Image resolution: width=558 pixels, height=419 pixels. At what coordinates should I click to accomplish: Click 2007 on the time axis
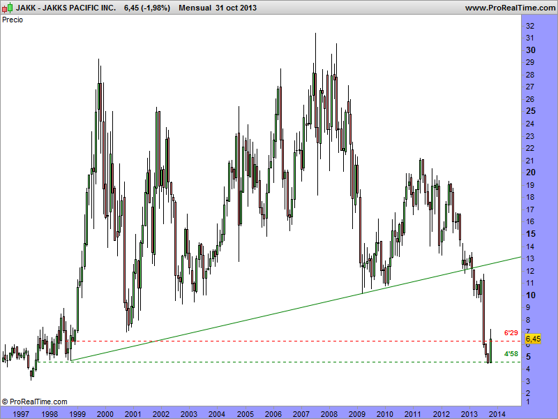point(301,414)
